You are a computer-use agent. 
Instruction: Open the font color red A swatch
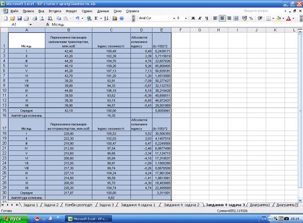tap(289, 19)
